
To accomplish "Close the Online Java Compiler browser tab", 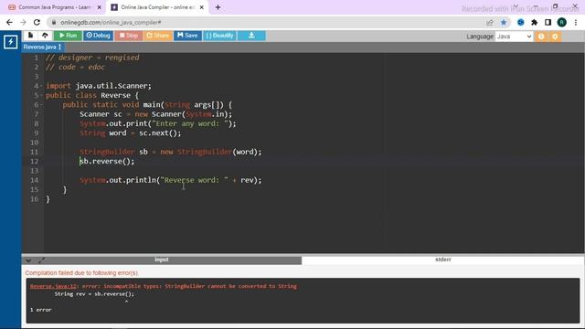I will pos(202,7).
